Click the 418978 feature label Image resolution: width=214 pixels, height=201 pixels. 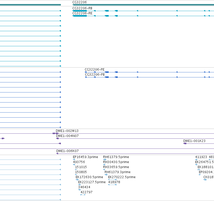(114, 182)
